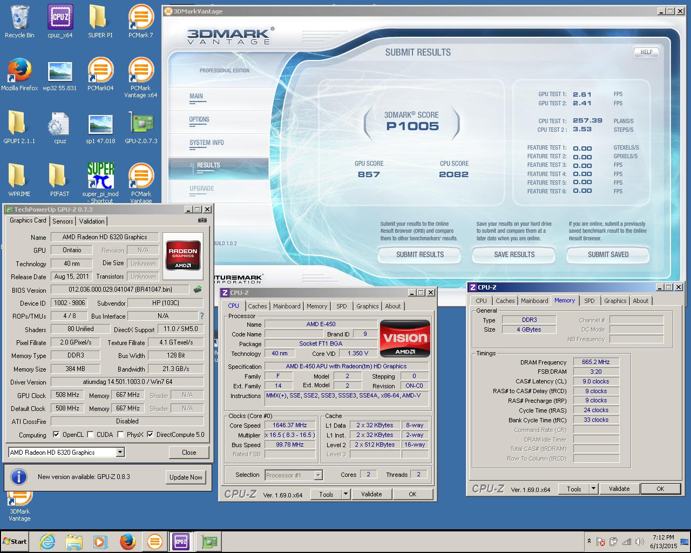Open the cpuz configuration file icon

pos(60,127)
